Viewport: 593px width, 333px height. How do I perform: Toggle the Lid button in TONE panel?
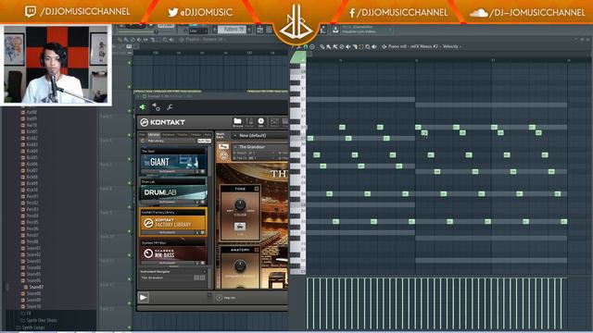point(240,227)
